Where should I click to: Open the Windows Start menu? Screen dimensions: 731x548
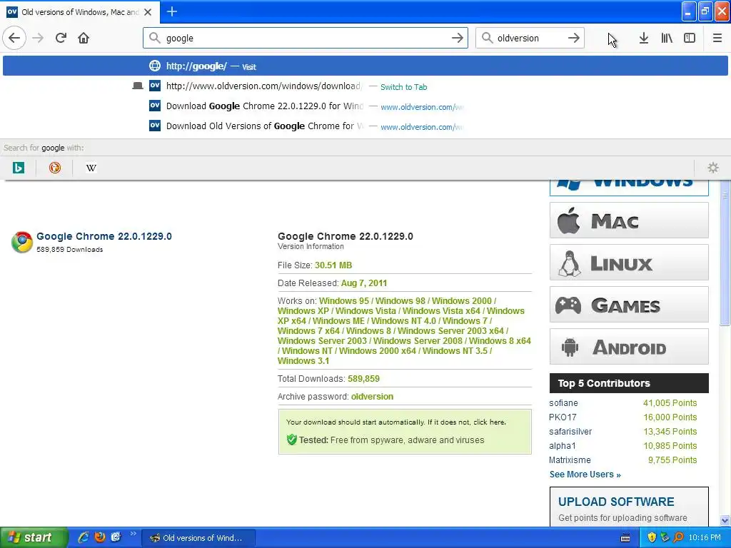[x=33, y=537]
